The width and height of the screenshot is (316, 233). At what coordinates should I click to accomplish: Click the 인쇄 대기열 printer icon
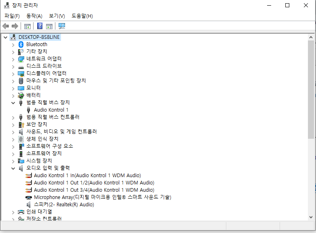point(21,212)
